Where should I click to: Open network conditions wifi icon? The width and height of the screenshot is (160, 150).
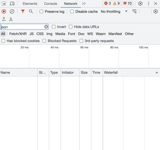coord(134,11)
